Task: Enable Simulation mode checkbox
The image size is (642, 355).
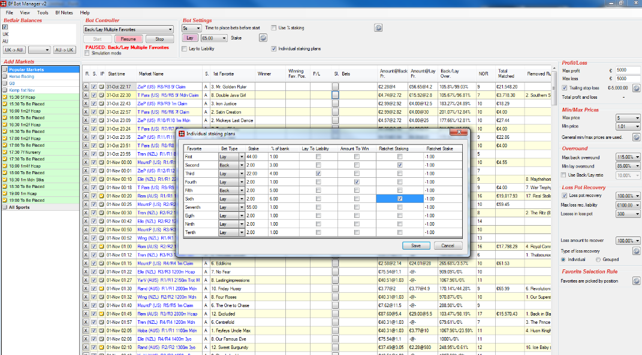Action: pos(87,53)
